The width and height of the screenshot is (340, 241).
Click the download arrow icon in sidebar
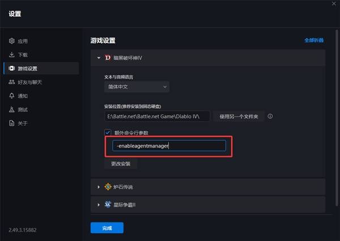pyautogui.click(x=12, y=55)
